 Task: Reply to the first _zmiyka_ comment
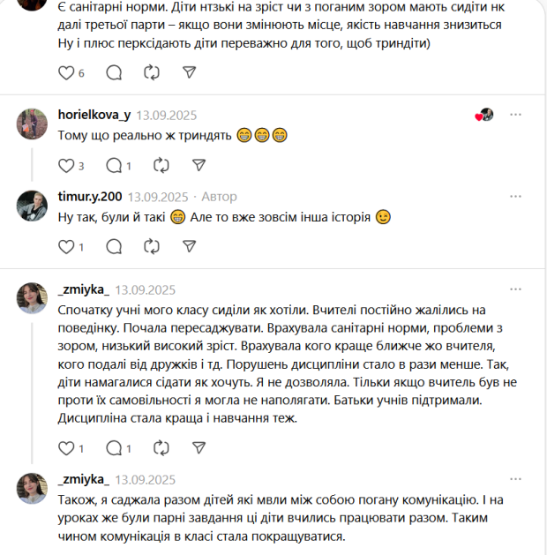tap(114, 449)
